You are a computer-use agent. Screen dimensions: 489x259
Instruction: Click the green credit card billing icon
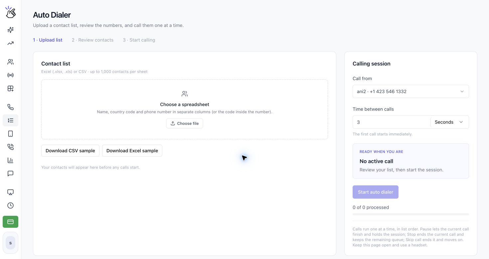[x=10, y=222]
